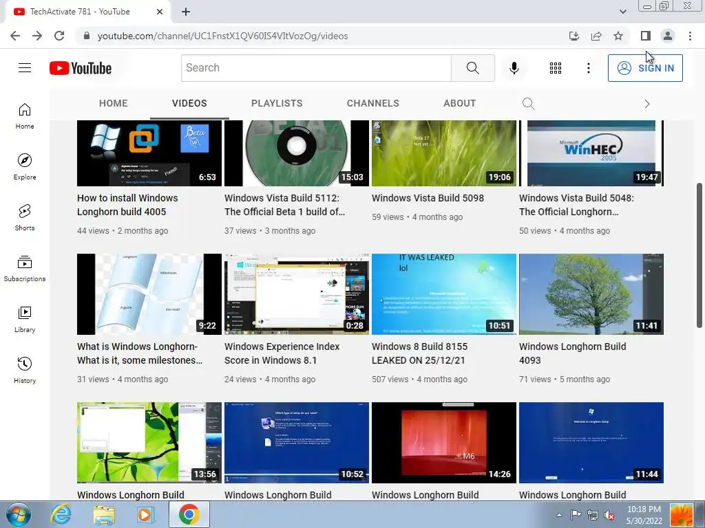Close the TechActivate 781 tab
The width and height of the screenshot is (705, 528).
(160, 12)
